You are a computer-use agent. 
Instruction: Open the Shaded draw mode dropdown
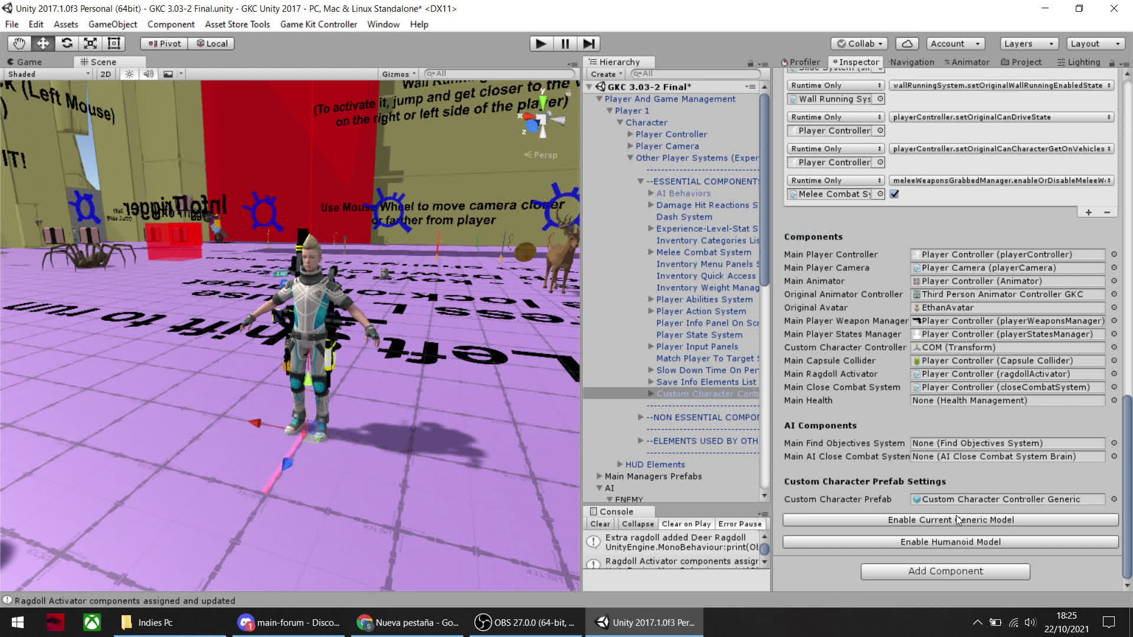tap(48, 74)
